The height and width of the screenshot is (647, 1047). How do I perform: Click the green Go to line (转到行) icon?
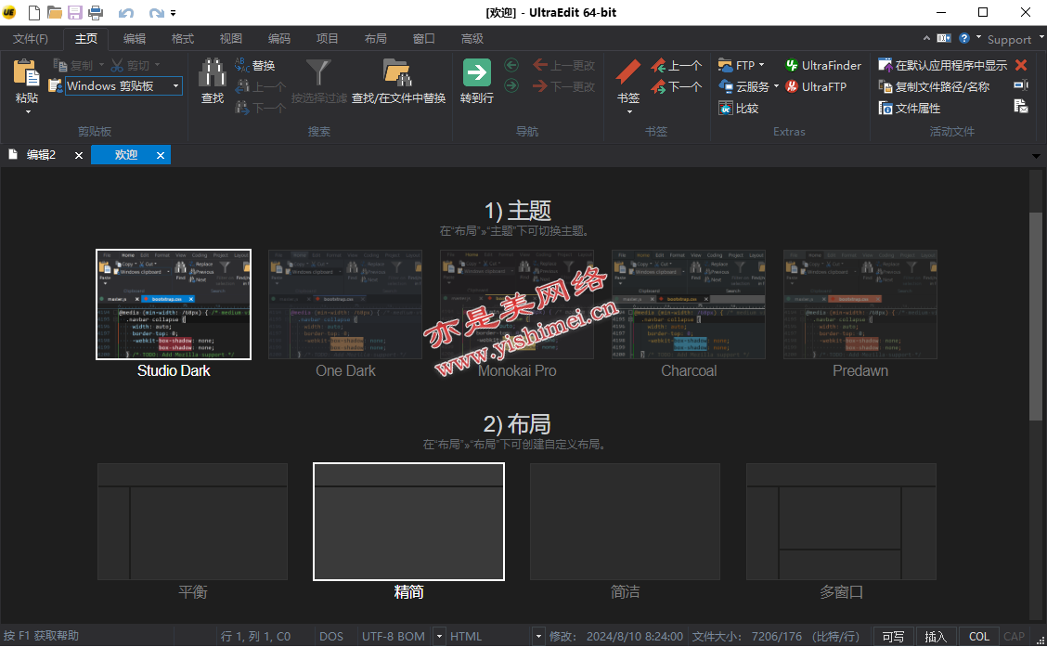coord(477,72)
